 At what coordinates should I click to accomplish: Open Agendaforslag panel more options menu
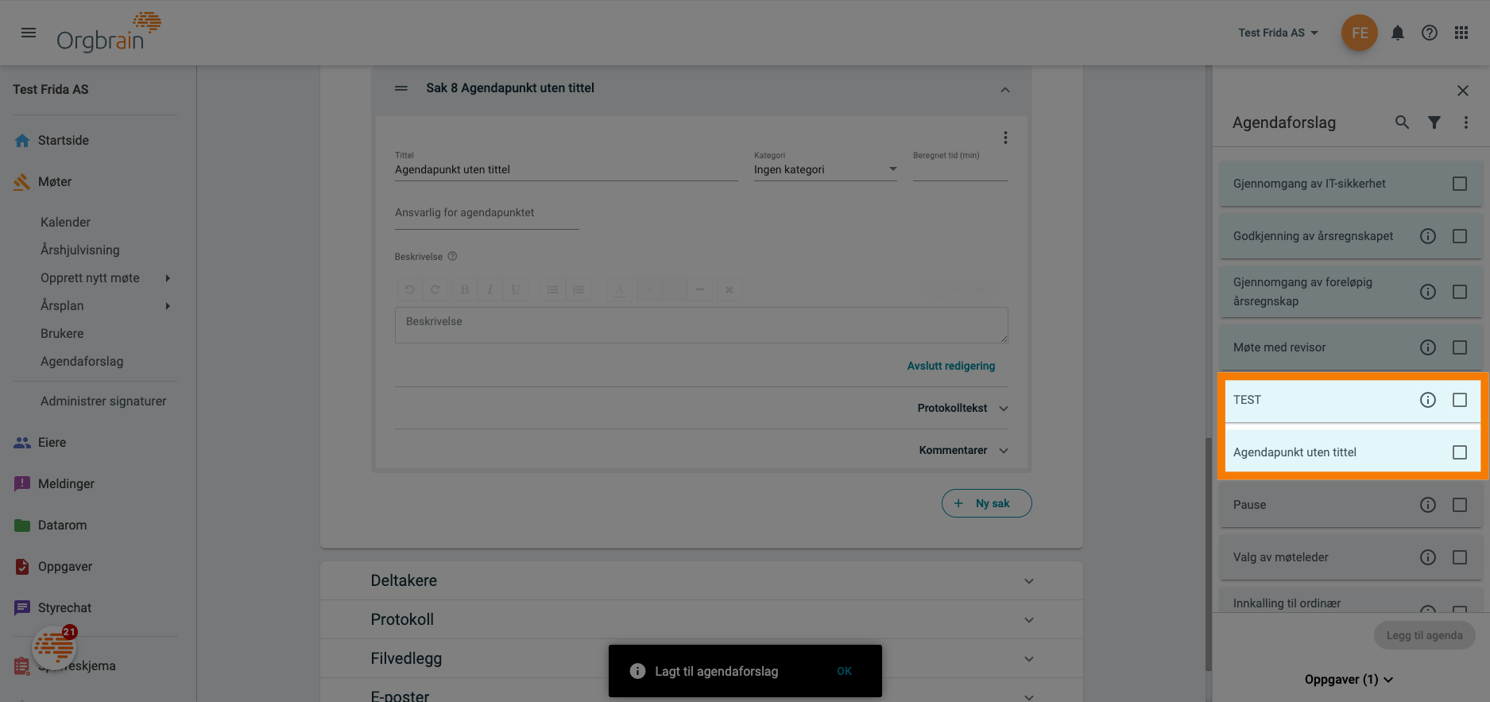(x=1466, y=122)
